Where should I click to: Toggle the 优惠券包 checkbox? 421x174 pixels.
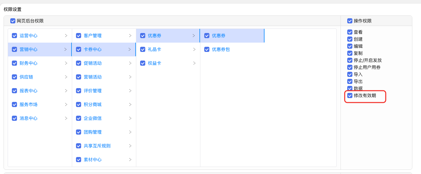pyautogui.click(x=207, y=49)
